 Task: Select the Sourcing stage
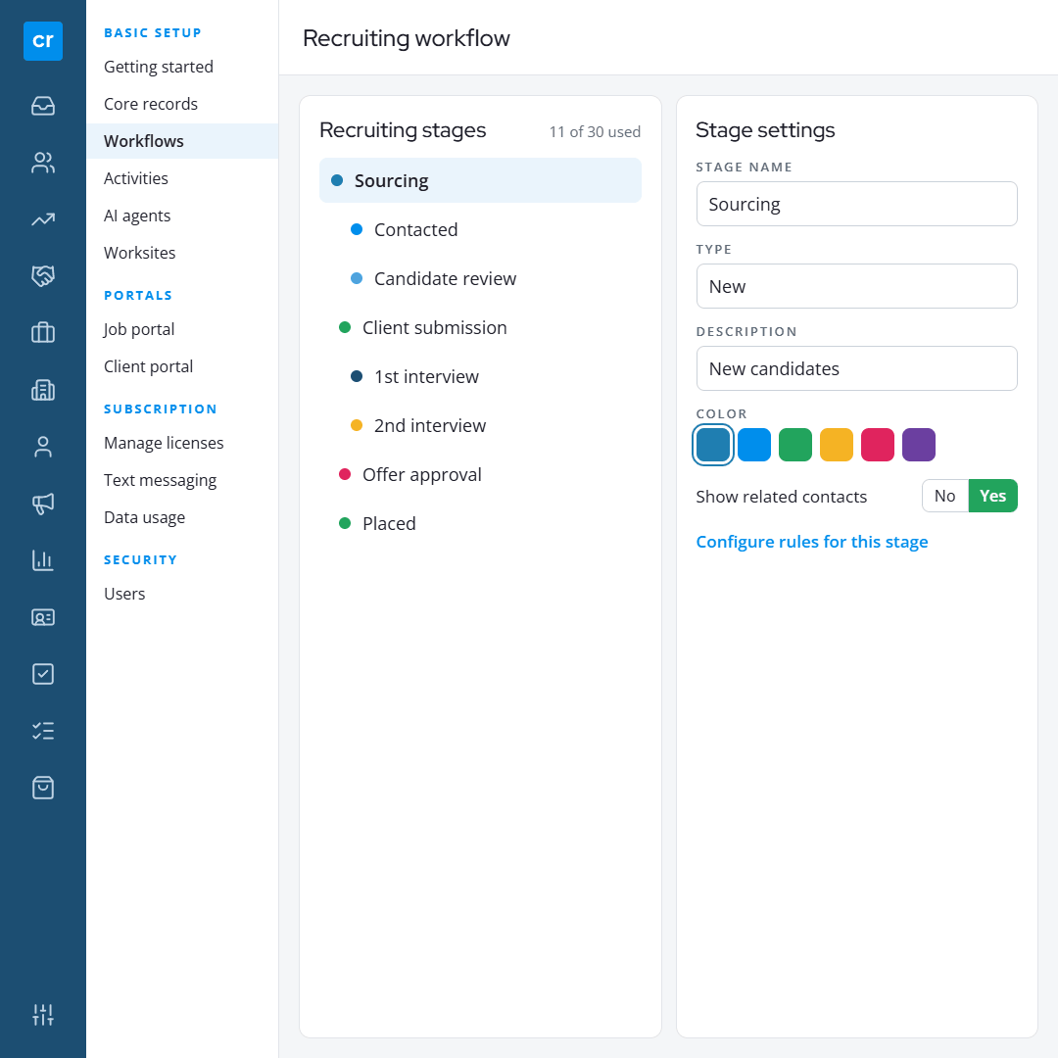point(480,180)
